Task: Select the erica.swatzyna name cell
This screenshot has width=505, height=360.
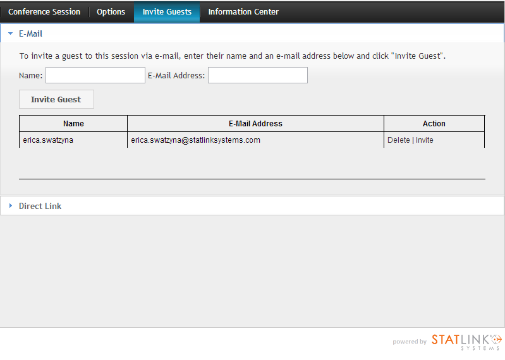Action: point(73,140)
